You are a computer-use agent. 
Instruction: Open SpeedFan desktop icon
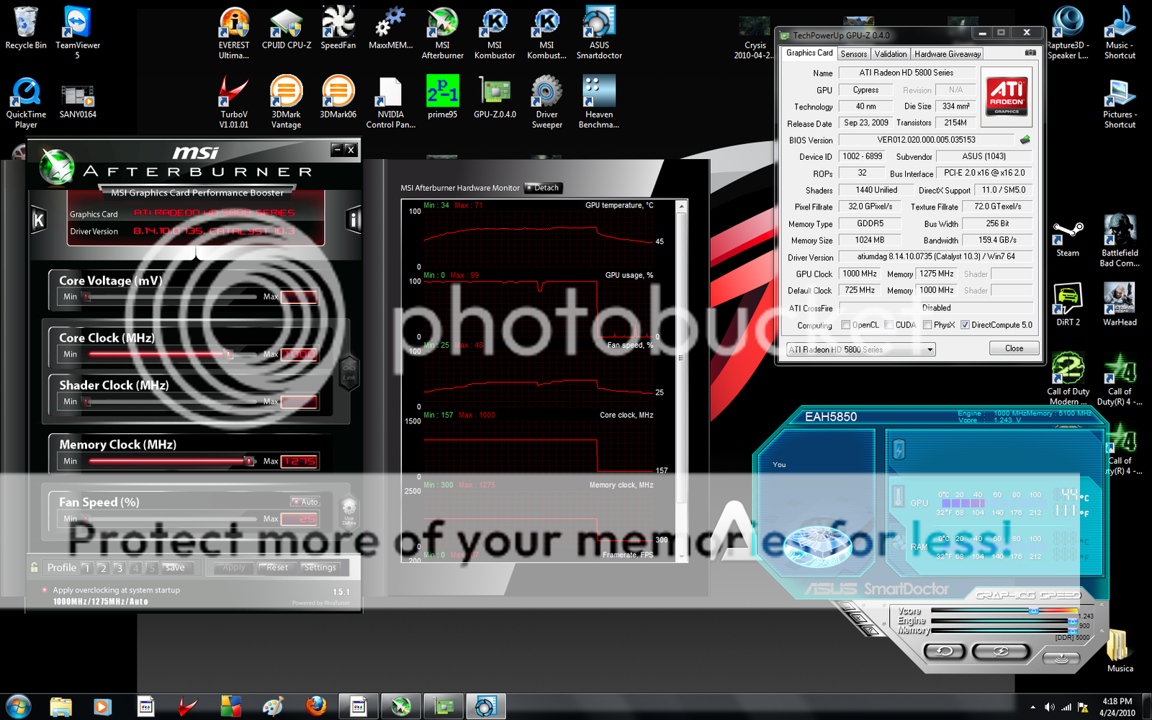click(x=338, y=29)
